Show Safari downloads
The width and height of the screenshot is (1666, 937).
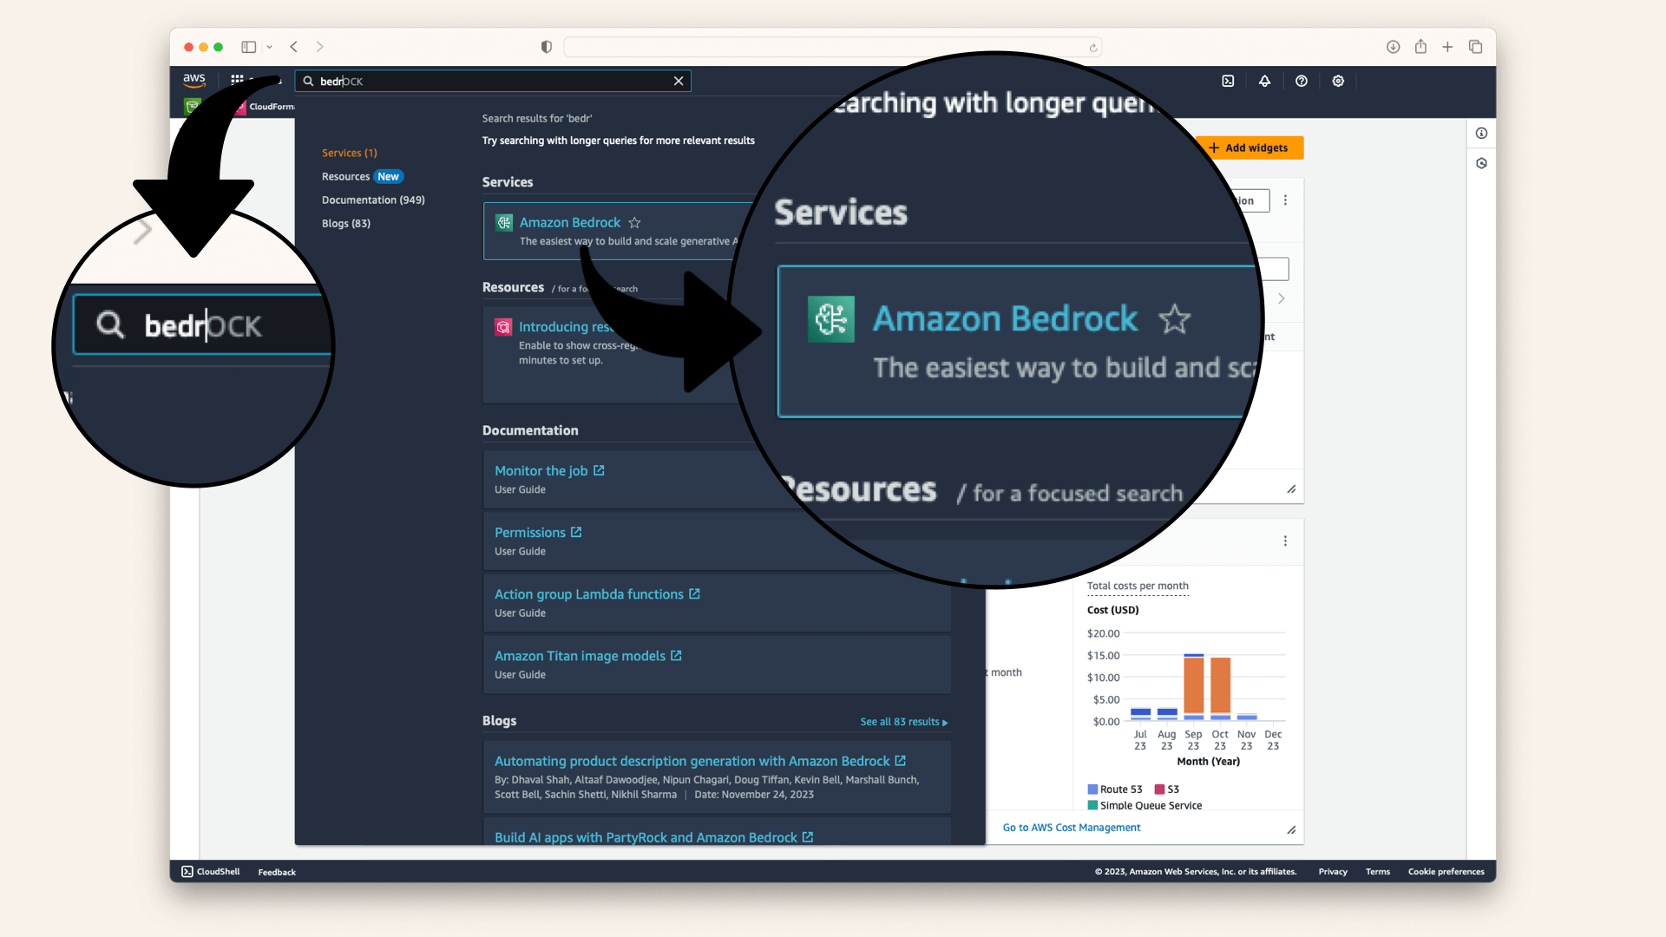coord(1393,47)
